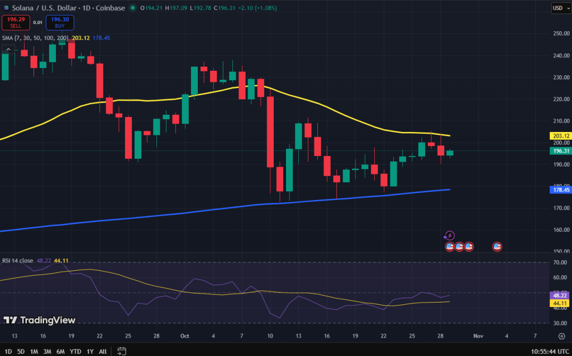572x356 pixels.
Task: Choose the 6M time range
Action: [60, 352]
